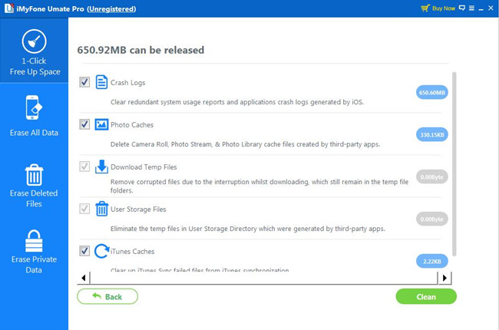This screenshot has height=330, width=499.
Task: Uncheck the Photo Caches checkbox
Action: [84, 124]
